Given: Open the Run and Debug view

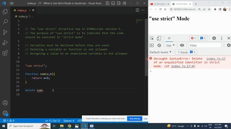Looking at the screenshot, I should (x=5, y=43).
